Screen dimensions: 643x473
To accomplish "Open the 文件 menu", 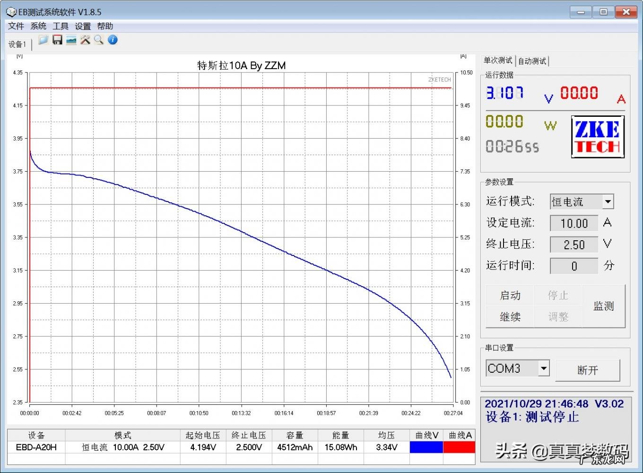I will tap(16, 26).
